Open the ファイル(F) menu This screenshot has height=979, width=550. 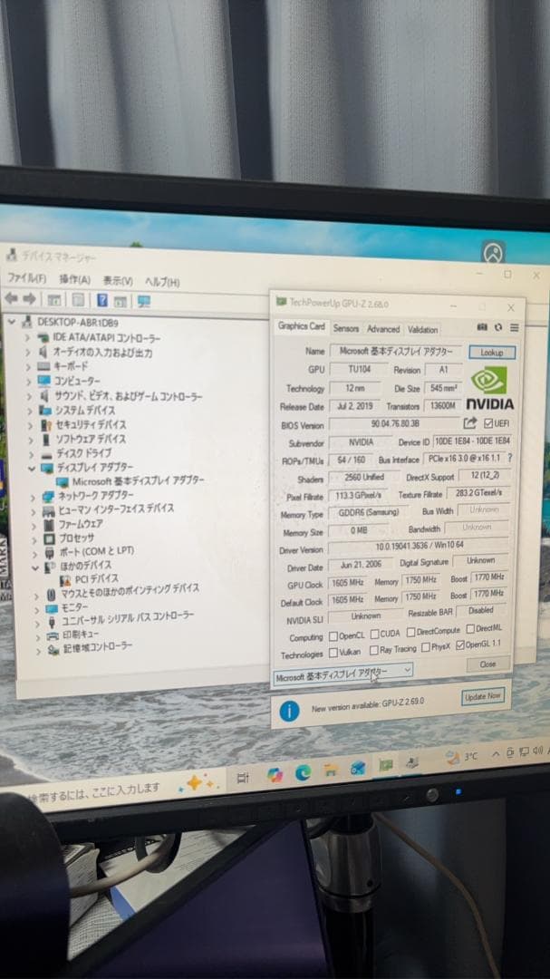pyautogui.click(x=26, y=278)
